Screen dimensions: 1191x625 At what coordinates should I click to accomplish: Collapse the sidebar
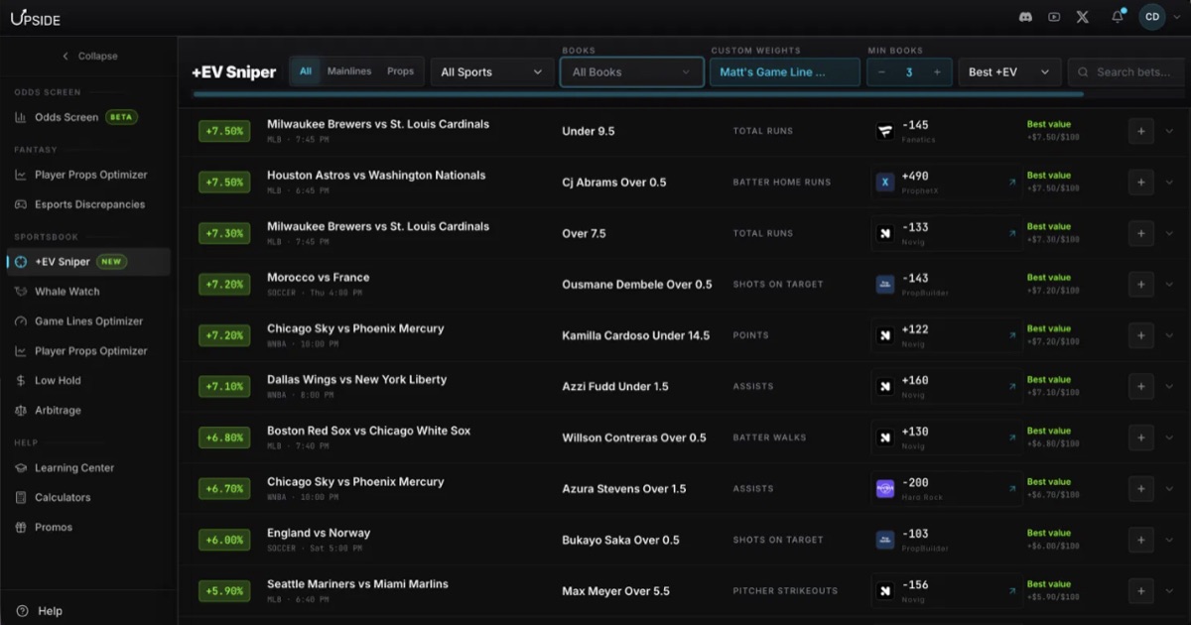click(89, 57)
